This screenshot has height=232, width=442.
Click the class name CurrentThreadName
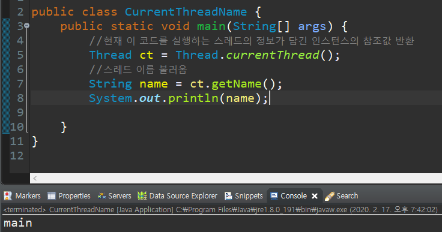[186, 12]
